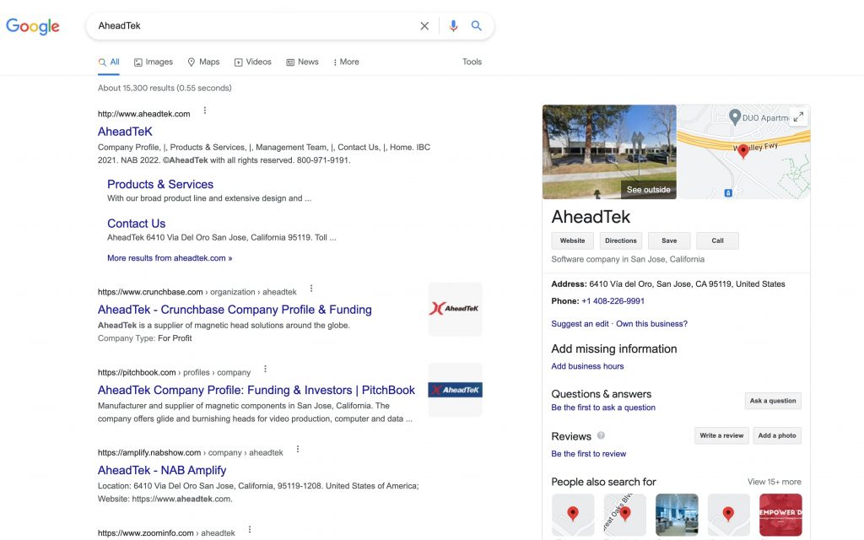Dial the phone number +1 408-226-9991

613,301
